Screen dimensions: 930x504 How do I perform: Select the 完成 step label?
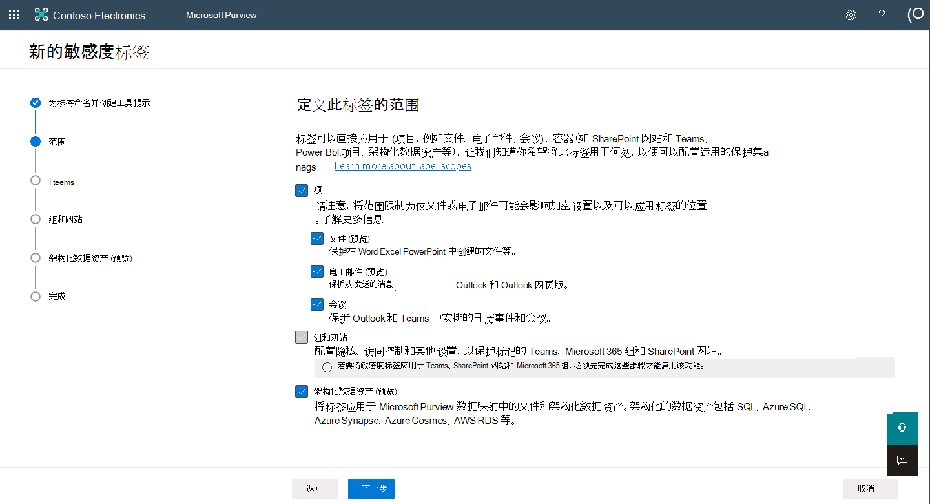pyautogui.click(x=57, y=296)
